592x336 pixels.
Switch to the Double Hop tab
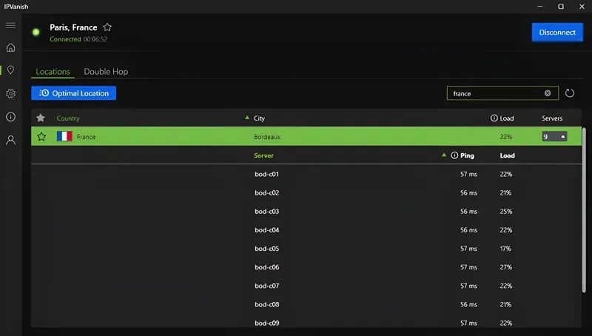(x=106, y=72)
